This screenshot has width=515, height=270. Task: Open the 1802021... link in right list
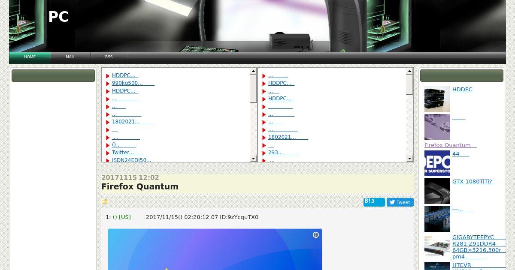click(x=288, y=137)
